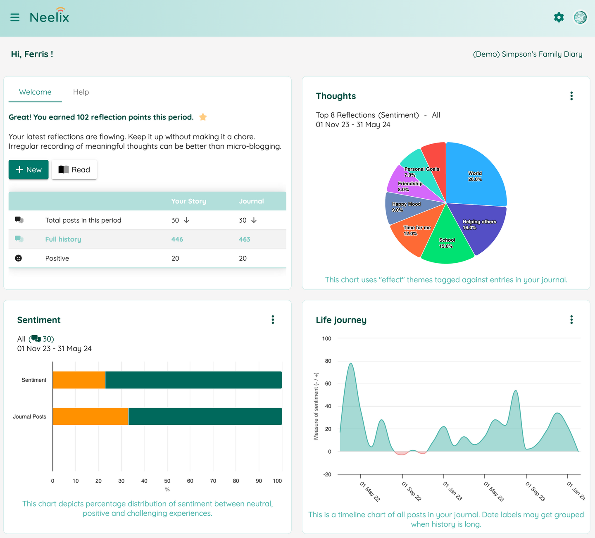This screenshot has width=595, height=538.
Task: Click the 01 May 22 timeline label
Action: click(370, 491)
